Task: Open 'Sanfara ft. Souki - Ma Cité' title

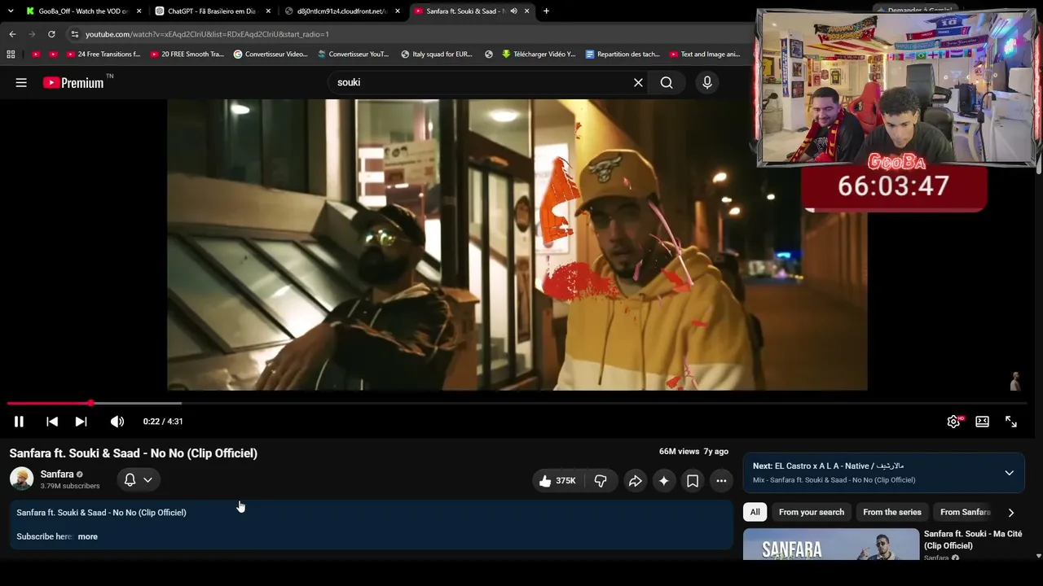Action: pyautogui.click(x=973, y=540)
